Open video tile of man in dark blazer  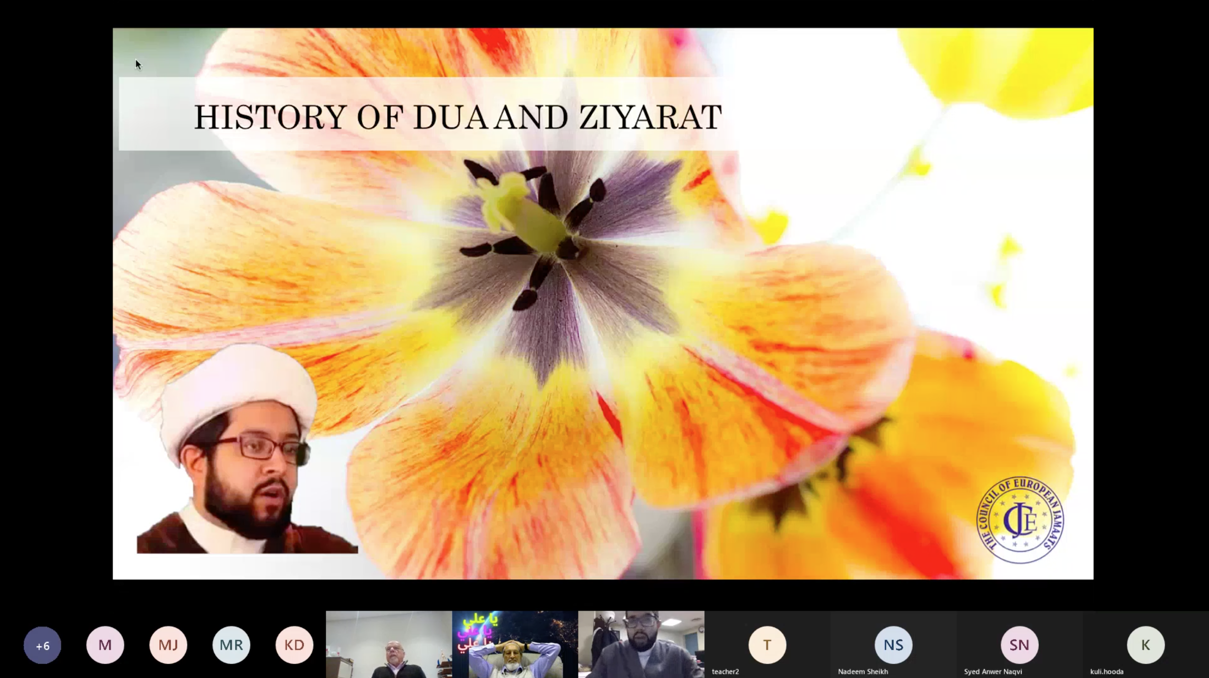pos(389,645)
